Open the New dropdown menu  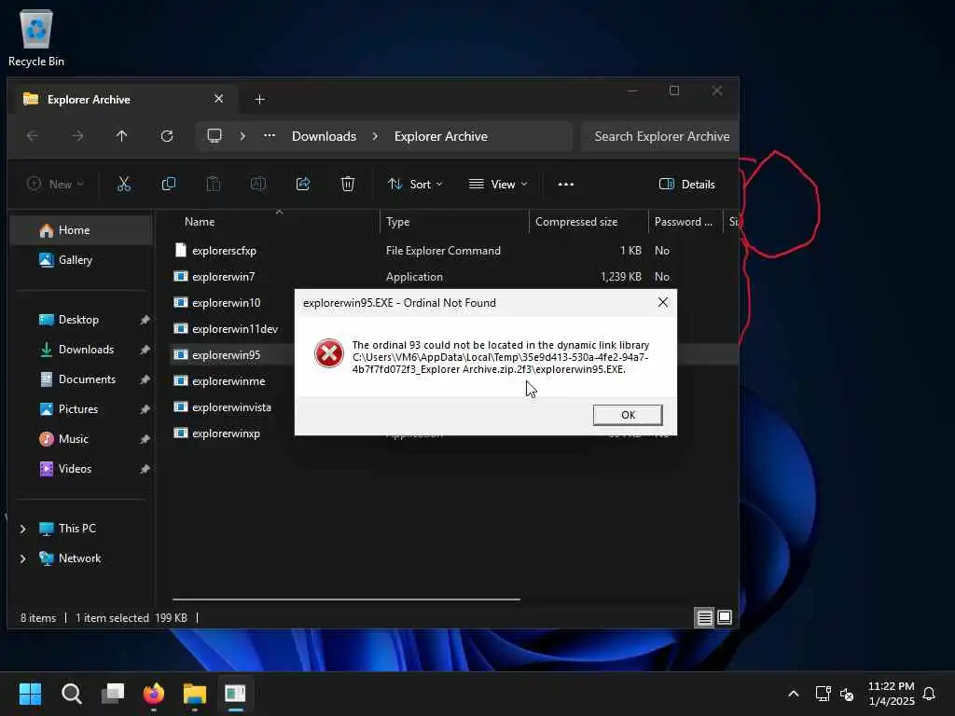click(x=55, y=184)
